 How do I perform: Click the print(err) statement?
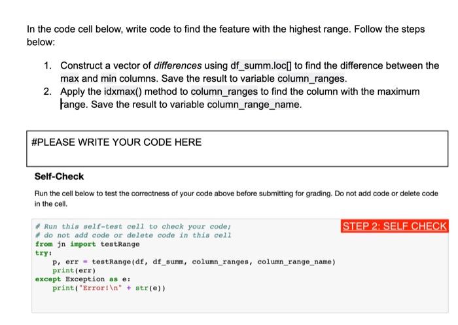point(74,270)
